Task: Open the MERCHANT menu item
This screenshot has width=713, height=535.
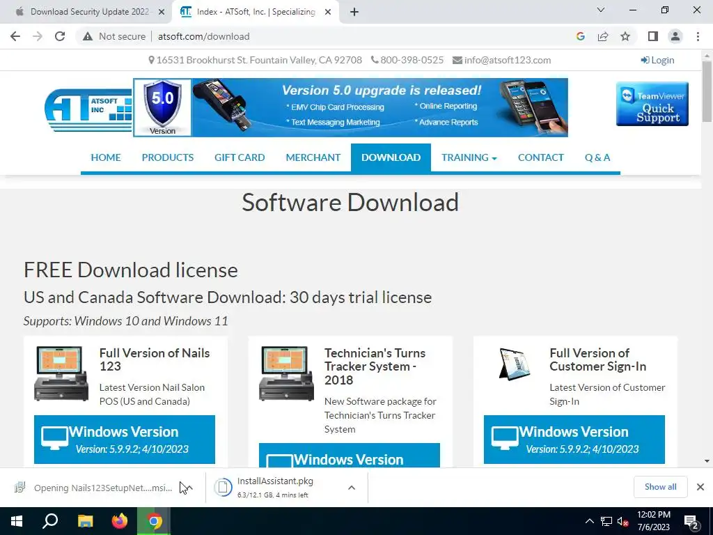Action: 313,157
